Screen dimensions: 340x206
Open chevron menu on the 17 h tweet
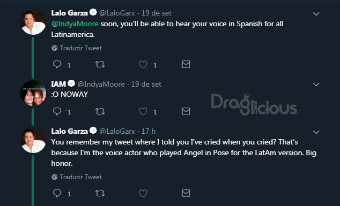point(316,132)
